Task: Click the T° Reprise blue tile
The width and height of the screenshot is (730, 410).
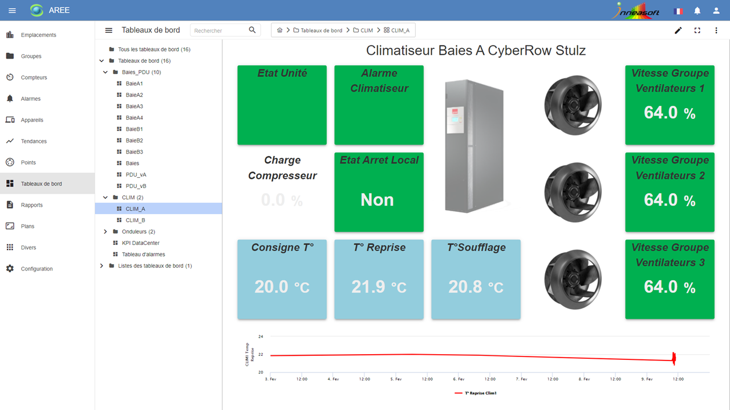Action: [x=379, y=279]
